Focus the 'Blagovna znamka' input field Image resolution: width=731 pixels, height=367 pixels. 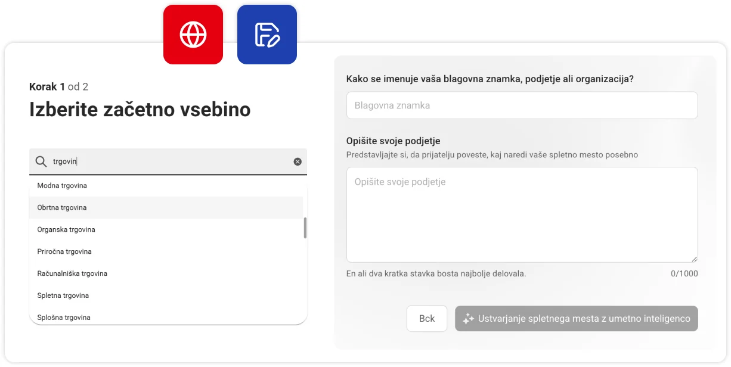522,105
